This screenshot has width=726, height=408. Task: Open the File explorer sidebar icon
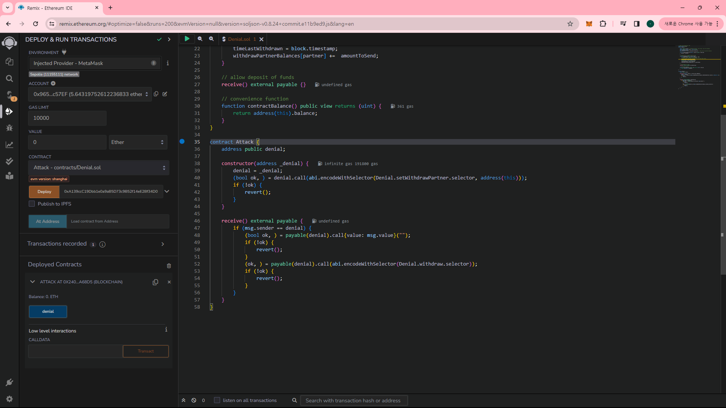(x=9, y=62)
